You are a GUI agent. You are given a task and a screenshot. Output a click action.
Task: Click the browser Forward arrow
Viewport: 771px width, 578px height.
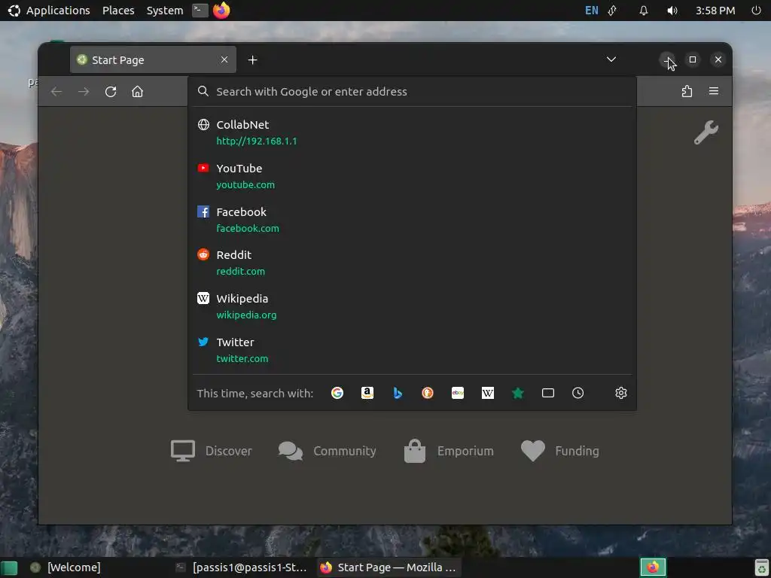point(84,91)
